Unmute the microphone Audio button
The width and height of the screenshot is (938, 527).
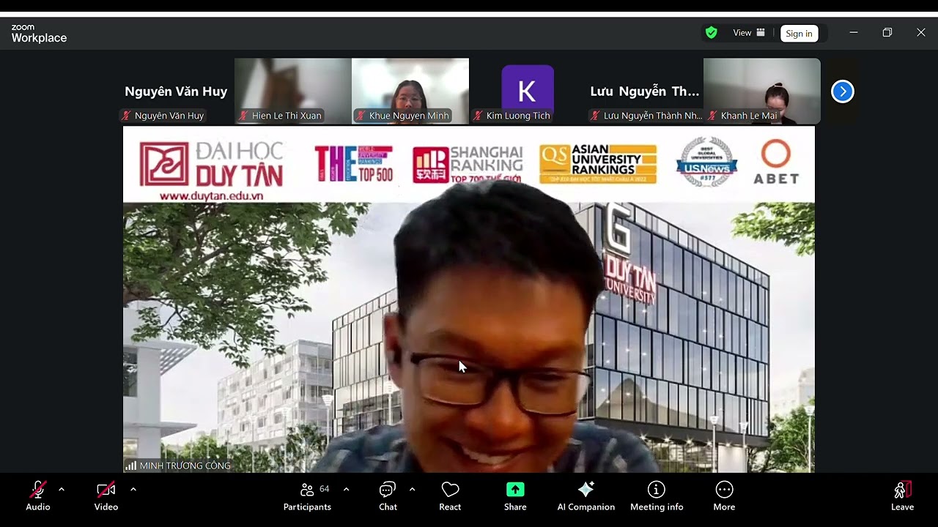point(38,496)
